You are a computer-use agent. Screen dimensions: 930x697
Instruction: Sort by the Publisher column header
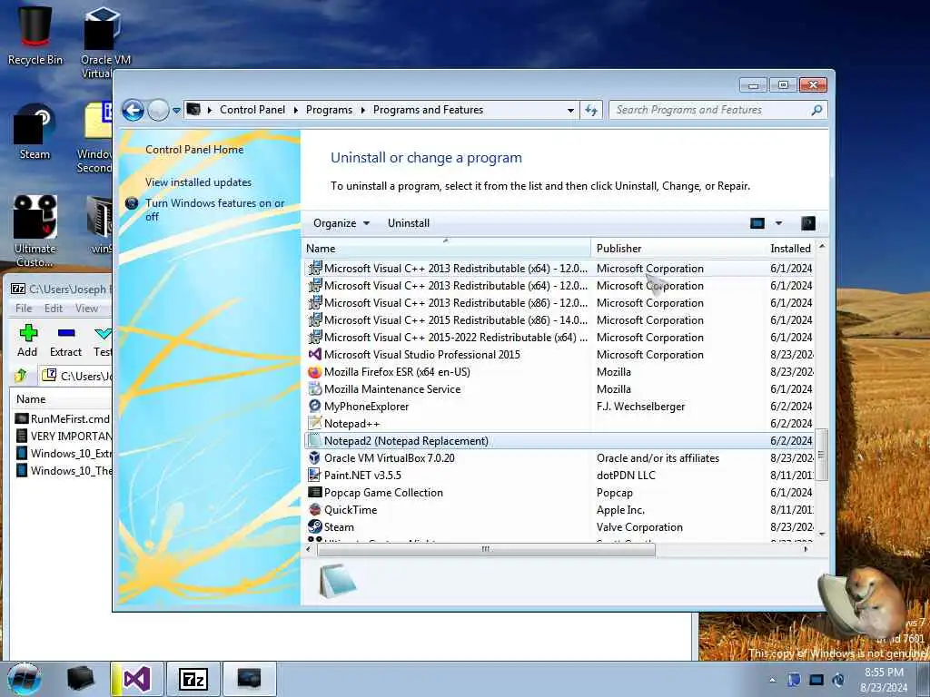point(678,249)
